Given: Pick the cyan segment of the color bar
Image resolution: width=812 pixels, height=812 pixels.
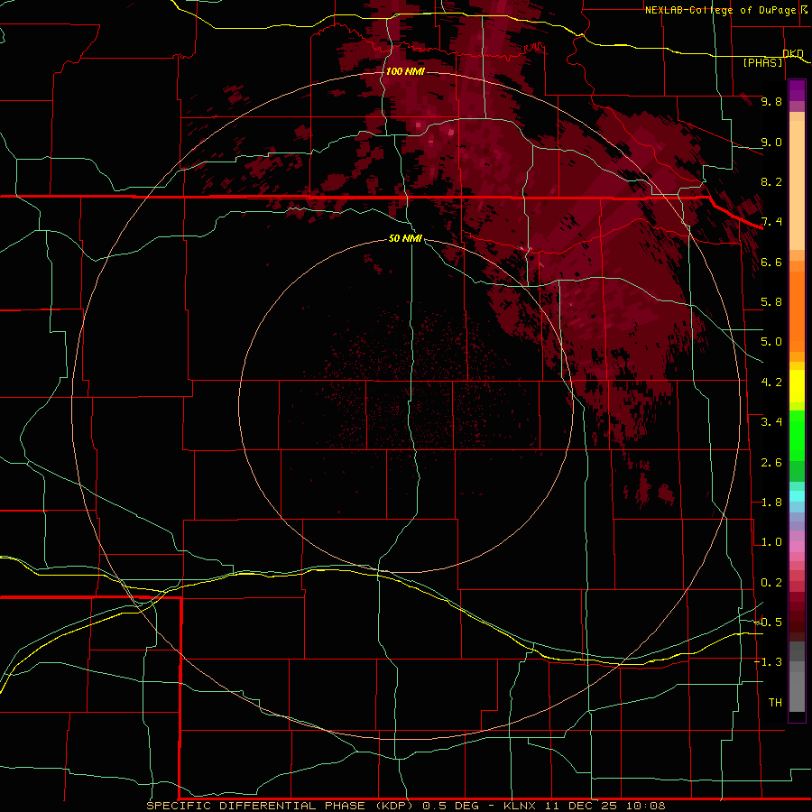Looking at the screenshot, I should click(797, 496).
